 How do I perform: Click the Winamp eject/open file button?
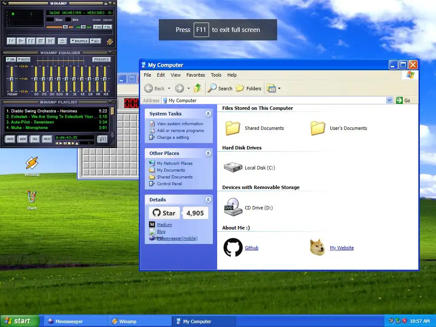[62, 41]
